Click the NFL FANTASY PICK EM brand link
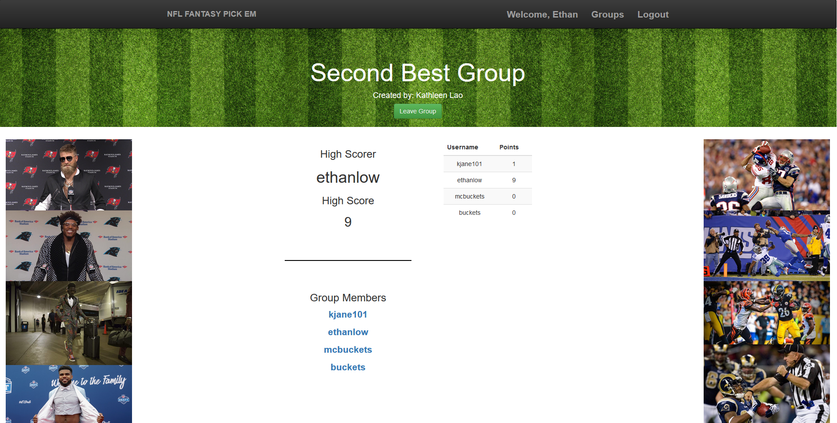Screen dimensions: 837x423 click(211, 14)
